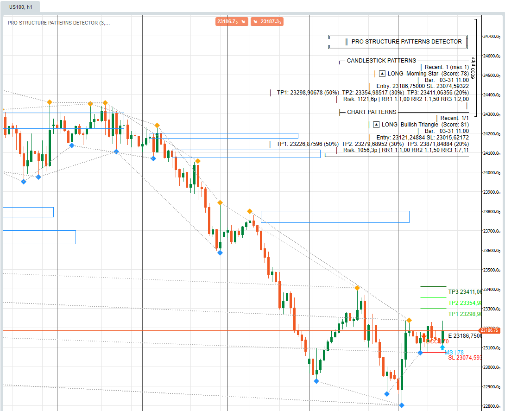Viewport: 505px width, 411px height.
Task: Select the red SL 23074 stop-loss label
Action: point(465,358)
